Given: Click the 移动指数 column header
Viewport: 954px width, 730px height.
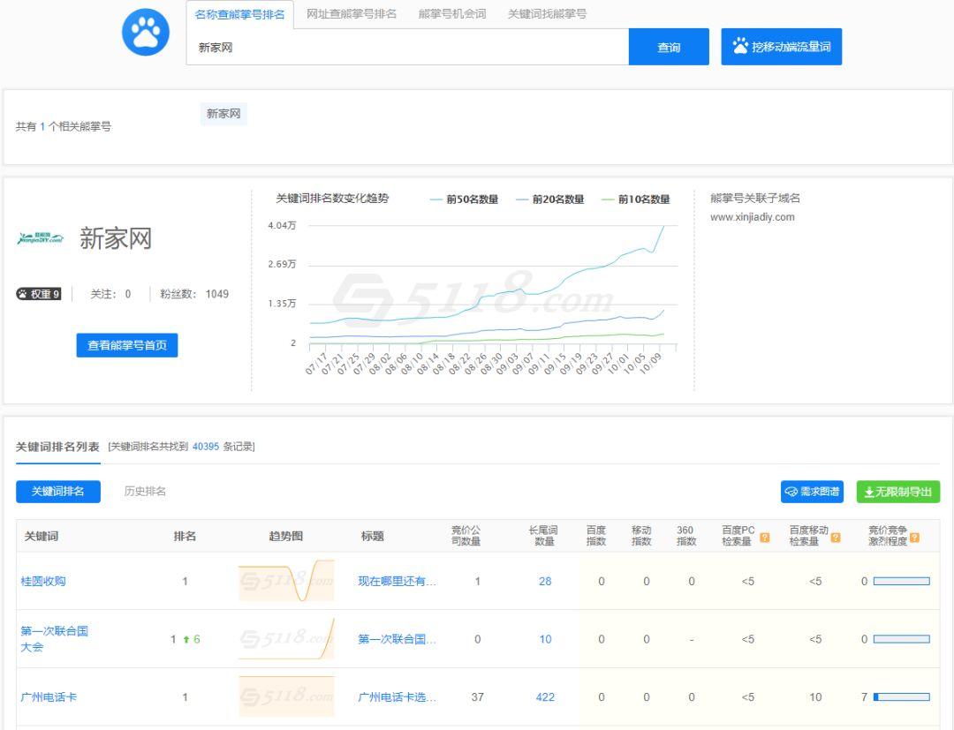Looking at the screenshot, I should pos(641,536).
